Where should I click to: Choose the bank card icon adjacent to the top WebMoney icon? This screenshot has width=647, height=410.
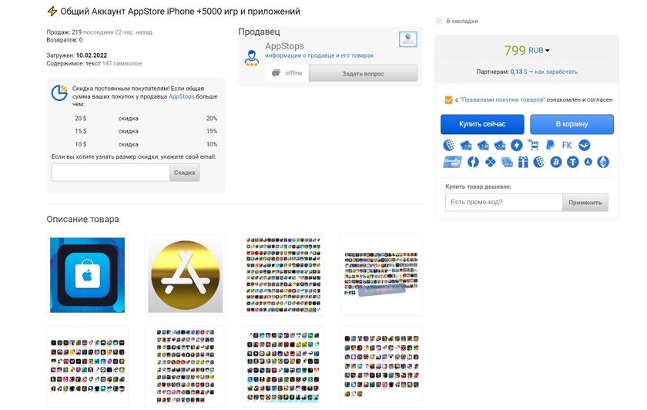(x=466, y=145)
